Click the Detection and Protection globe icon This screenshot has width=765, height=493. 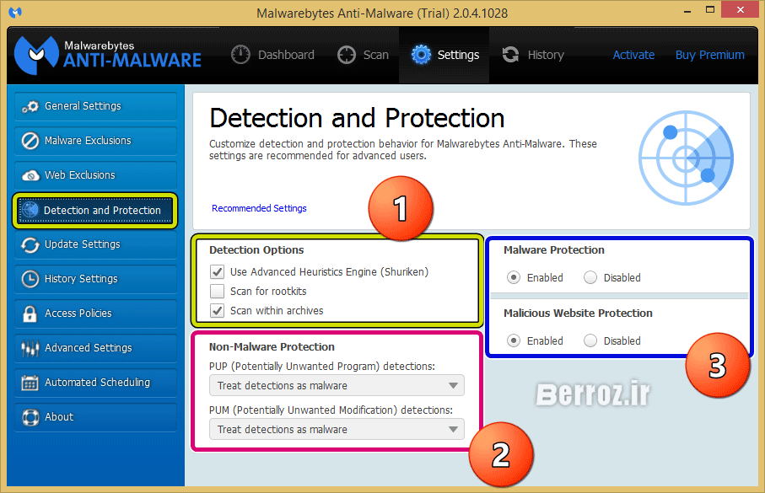click(x=30, y=210)
